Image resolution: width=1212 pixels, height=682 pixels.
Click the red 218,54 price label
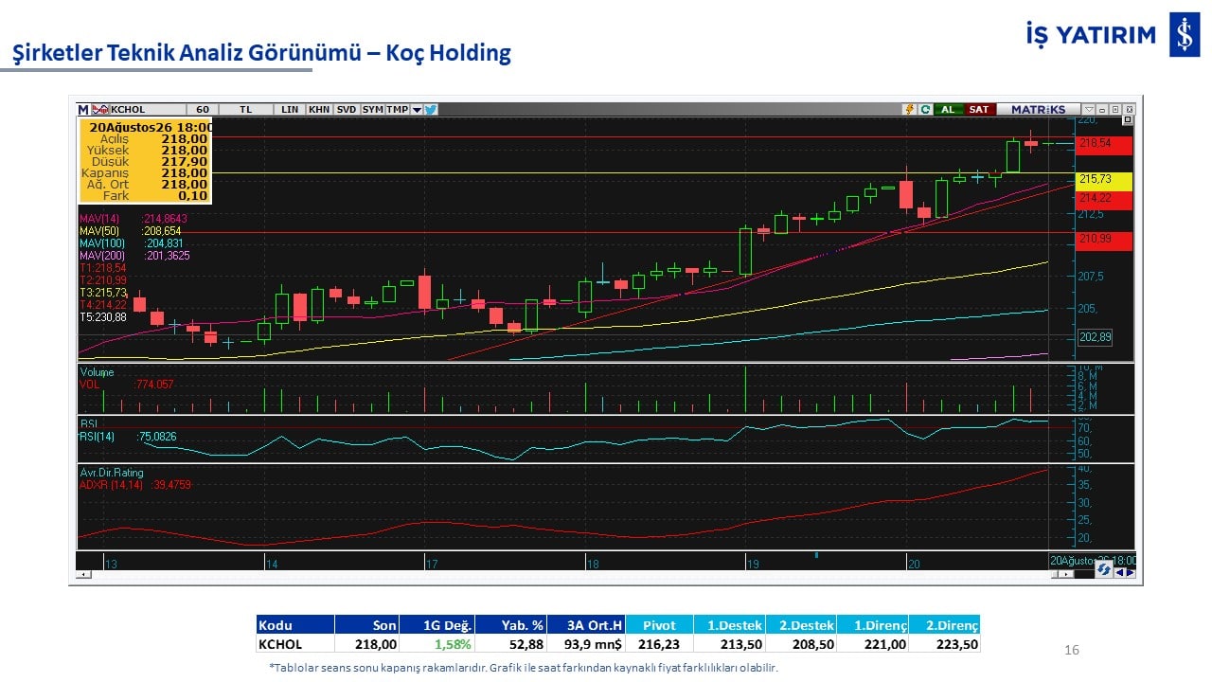click(x=1104, y=144)
